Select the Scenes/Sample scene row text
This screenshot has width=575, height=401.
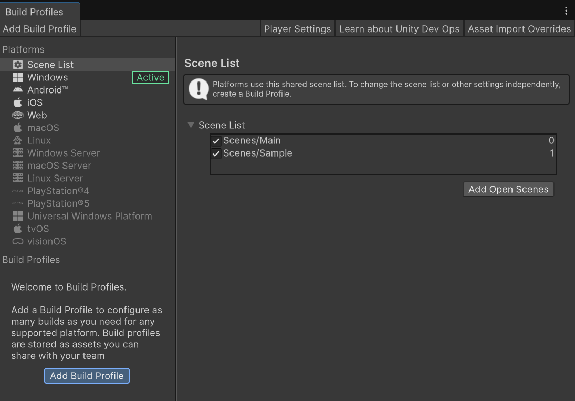pyautogui.click(x=257, y=153)
